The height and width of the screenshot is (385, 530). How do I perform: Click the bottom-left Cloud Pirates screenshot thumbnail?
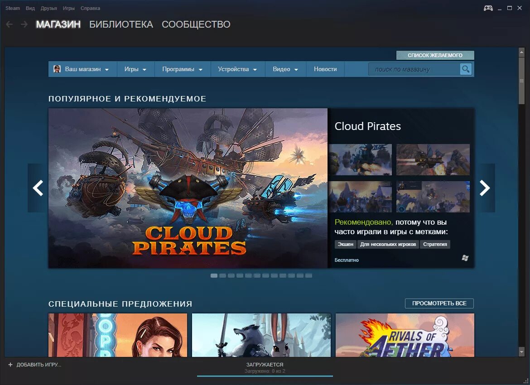point(360,197)
